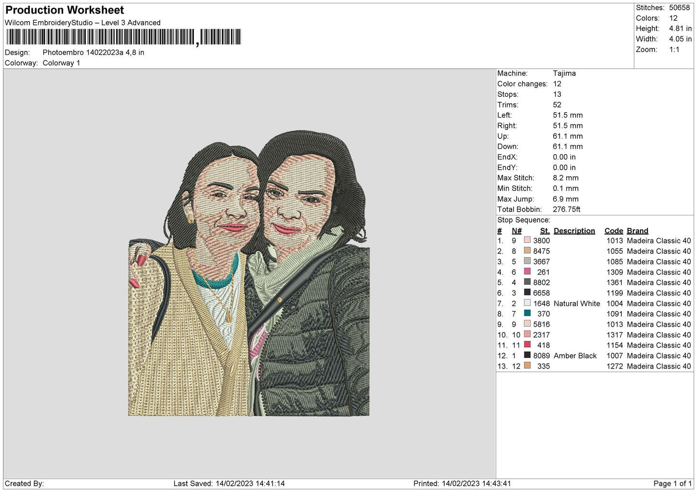The width and height of the screenshot is (697, 492).
Task: Click the 'Colorway 1' value
Action: 61,63
